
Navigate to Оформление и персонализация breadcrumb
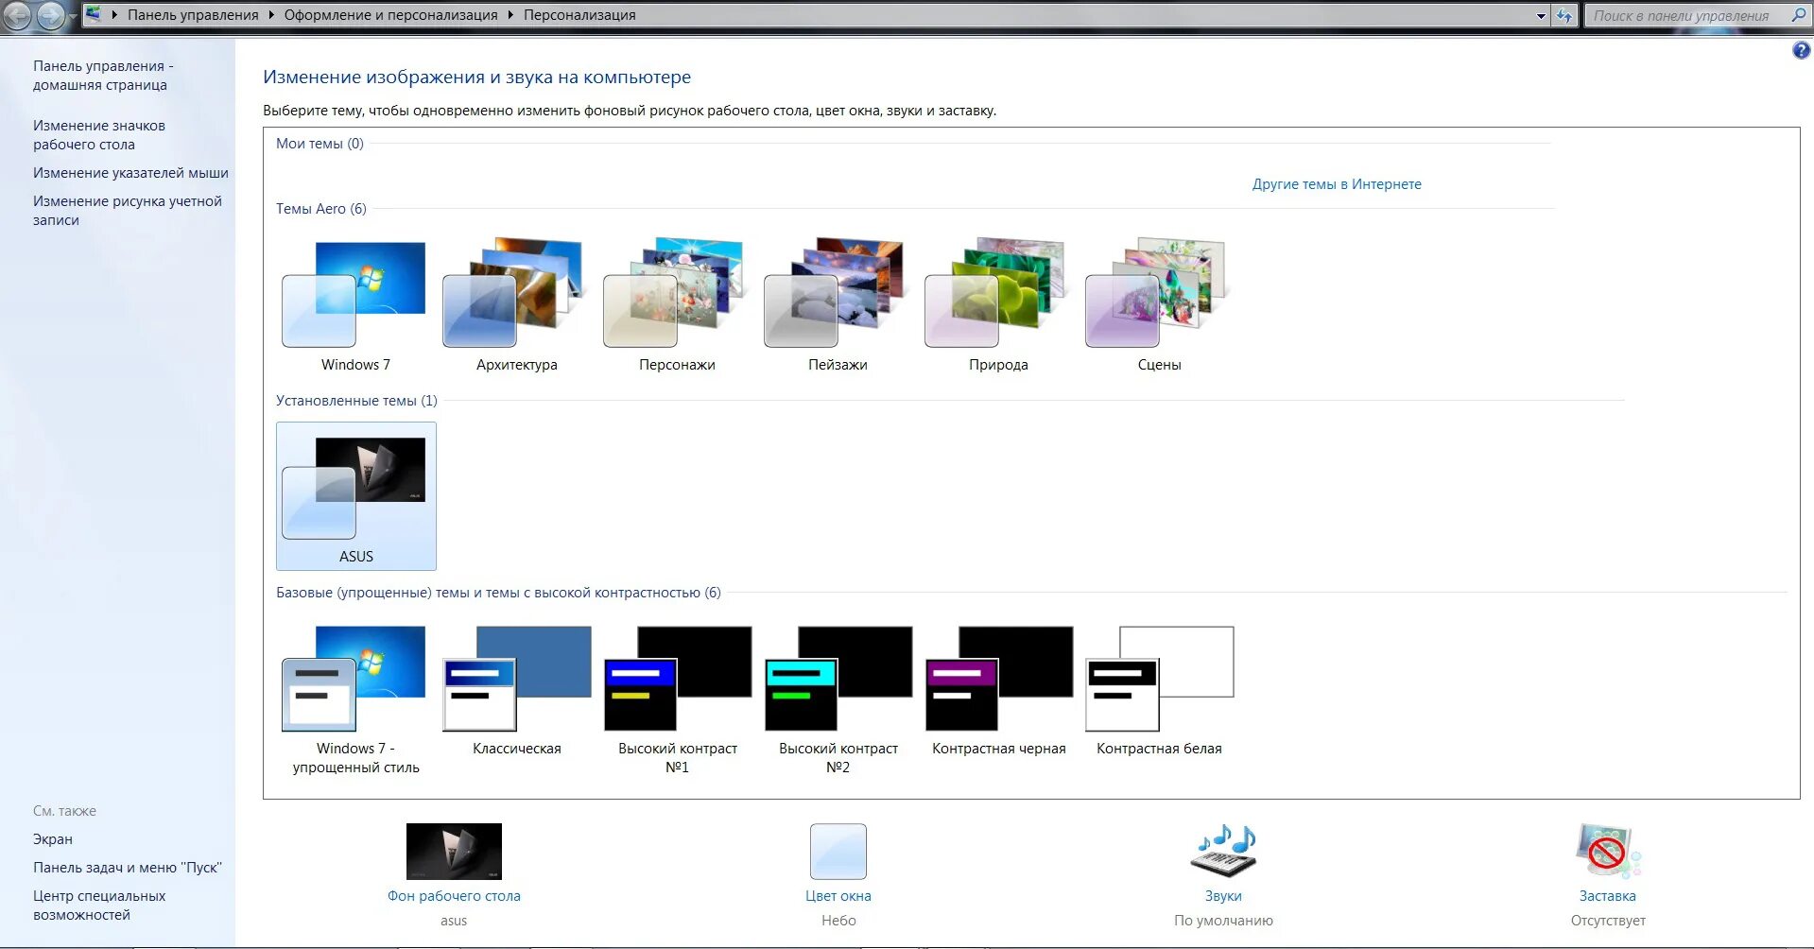[x=390, y=15]
